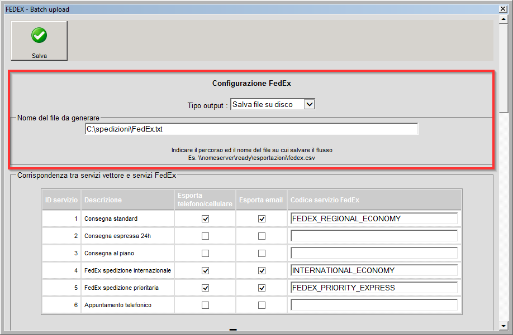Click the vertical scrollbar thumb
This screenshot has width=513, height=335.
[503, 68]
